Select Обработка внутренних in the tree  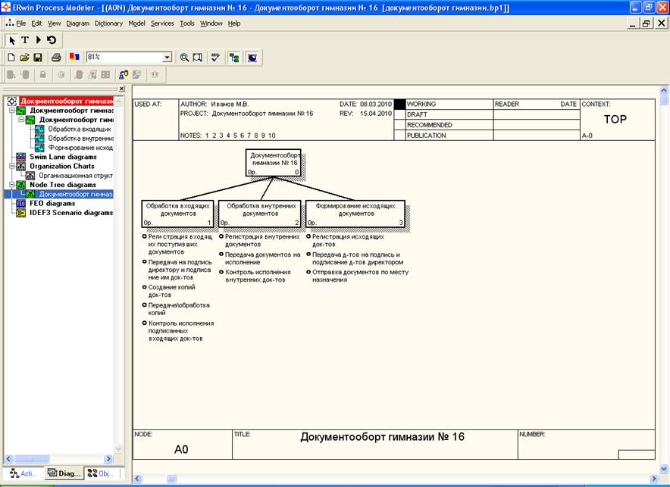pyautogui.click(x=80, y=139)
